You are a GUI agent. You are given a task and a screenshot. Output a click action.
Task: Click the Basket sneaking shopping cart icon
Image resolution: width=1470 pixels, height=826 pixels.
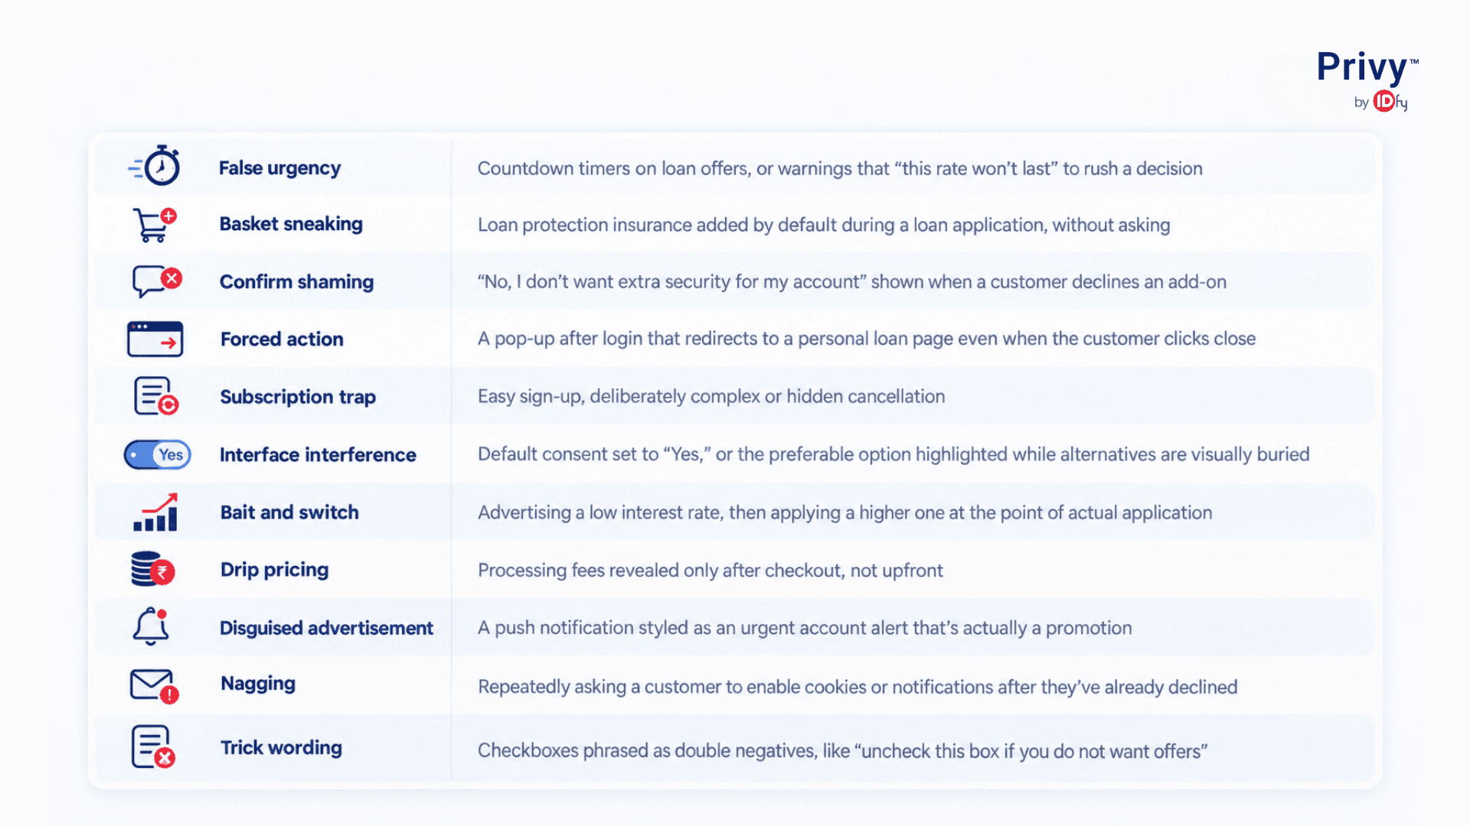click(x=155, y=225)
